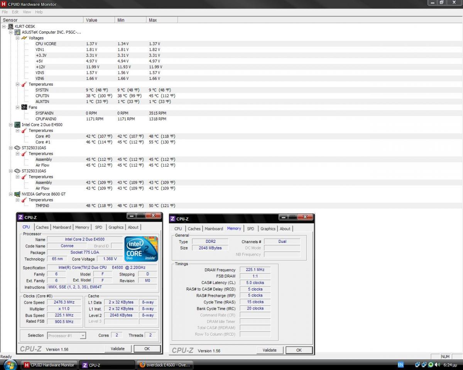Click the DRAM Frequency field 225.1 MHz
The width and height of the screenshot is (463, 370).
coord(255,270)
